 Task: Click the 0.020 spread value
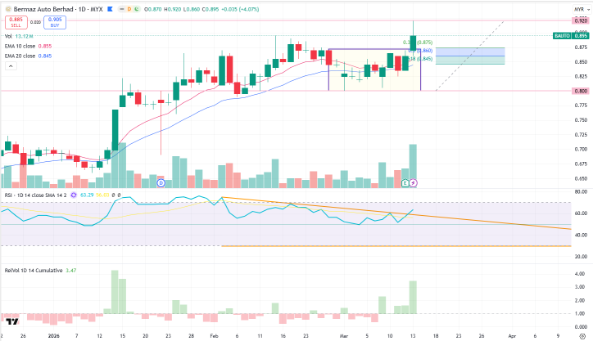[x=35, y=22]
